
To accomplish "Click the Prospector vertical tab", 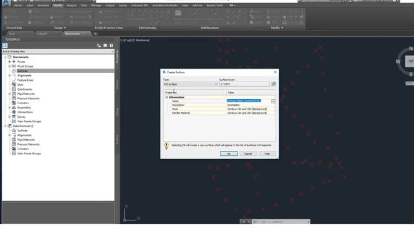I will point(117,56).
